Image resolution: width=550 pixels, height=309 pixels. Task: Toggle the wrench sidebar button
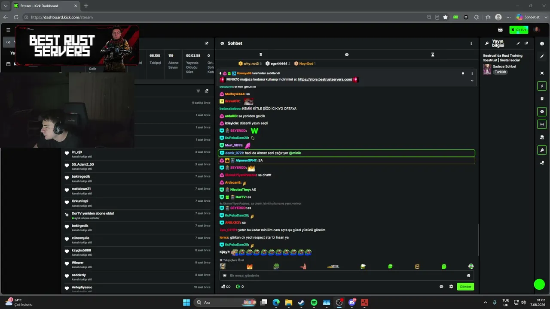pyautogui.click(x=542, y=150)
